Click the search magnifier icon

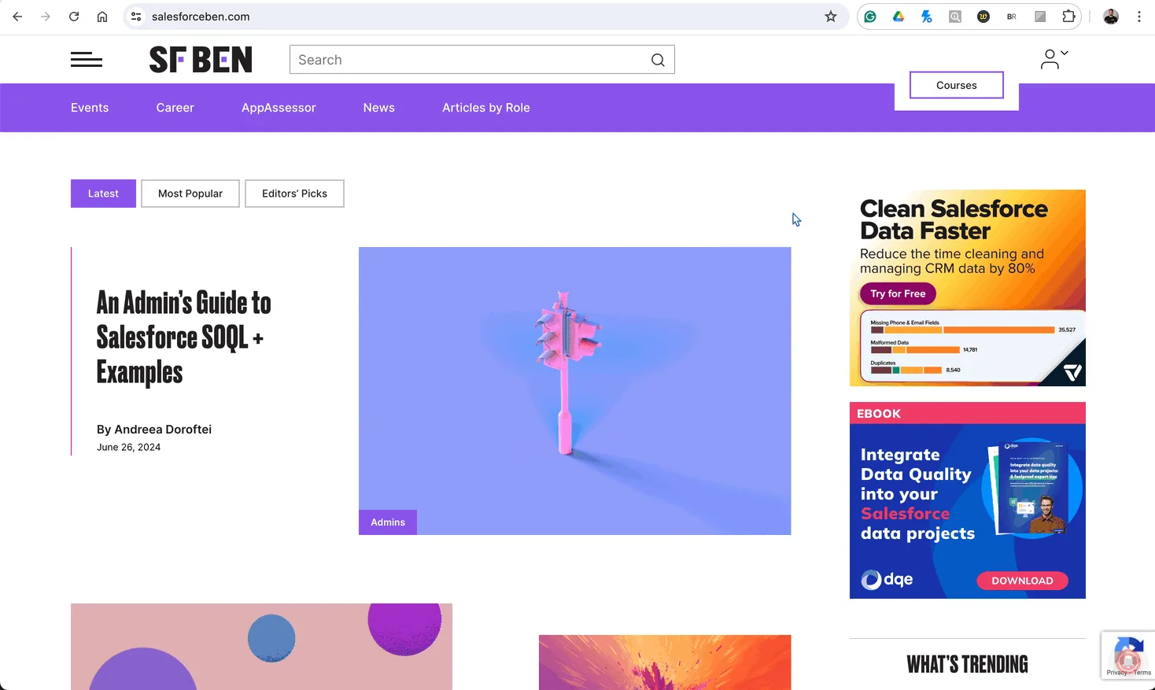pos(658,60)
